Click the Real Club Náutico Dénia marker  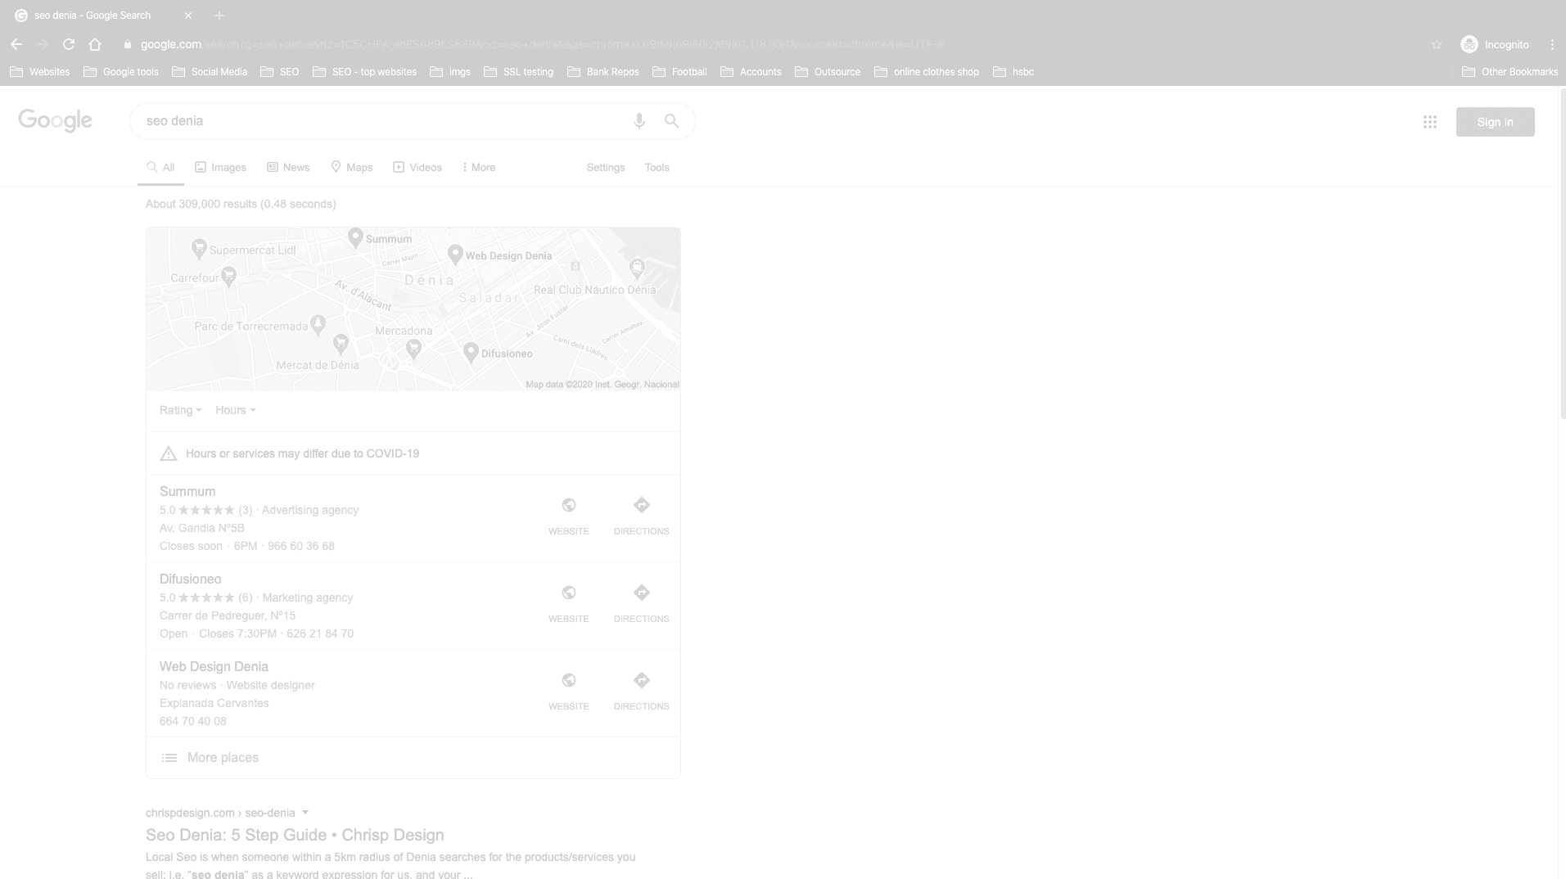[638, 268]
